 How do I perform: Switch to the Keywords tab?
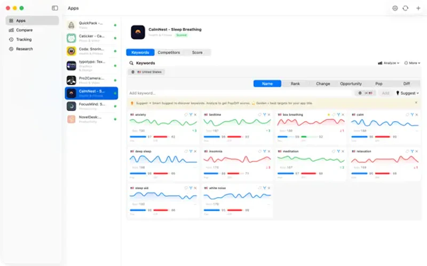(140, 52)
